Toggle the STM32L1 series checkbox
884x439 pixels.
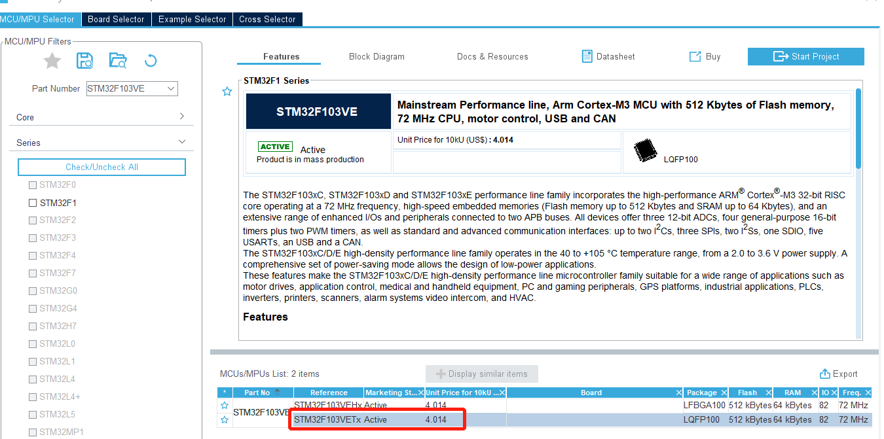point(33,362)
